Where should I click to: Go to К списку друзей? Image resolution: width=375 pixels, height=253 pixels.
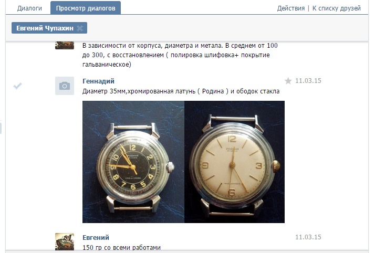point(336,8)
